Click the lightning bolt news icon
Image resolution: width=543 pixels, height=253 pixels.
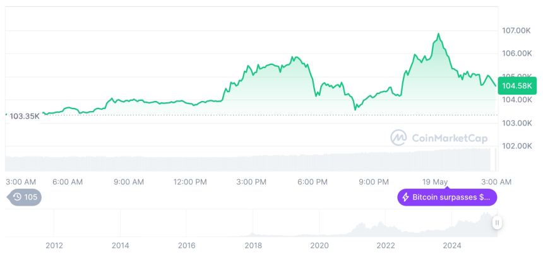click(405, 197)
